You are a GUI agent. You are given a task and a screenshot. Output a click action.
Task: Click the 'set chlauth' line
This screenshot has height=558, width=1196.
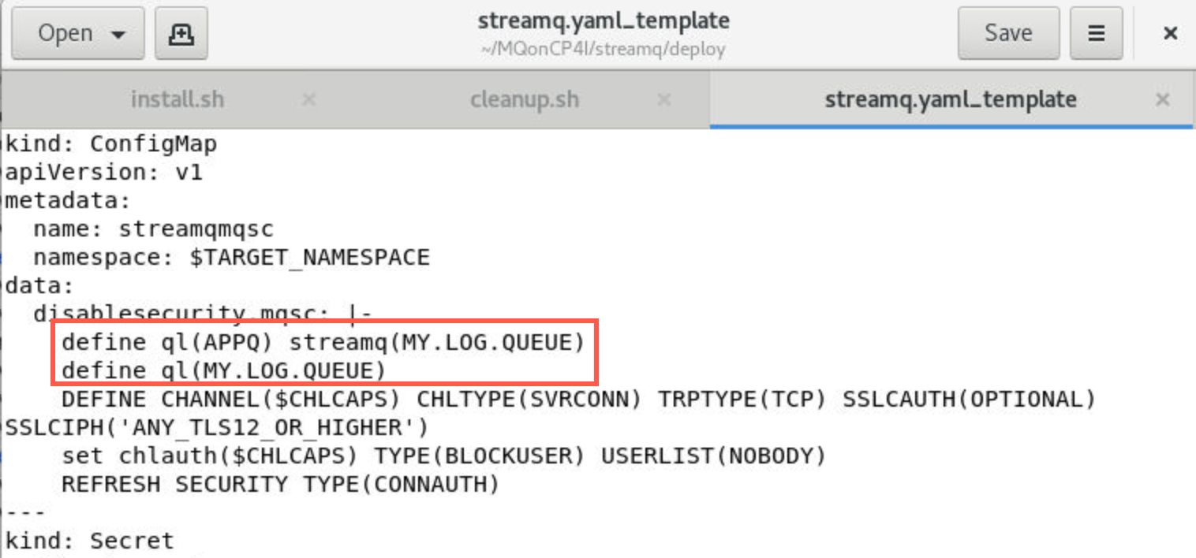(x=443, y=456)
